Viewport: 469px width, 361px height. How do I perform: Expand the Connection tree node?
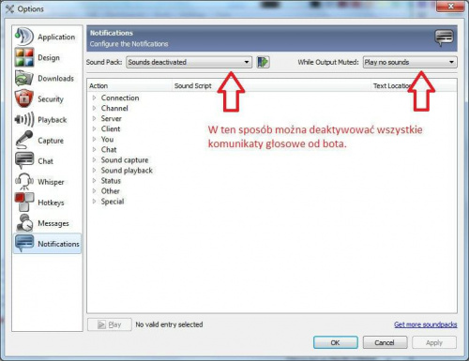94,98
